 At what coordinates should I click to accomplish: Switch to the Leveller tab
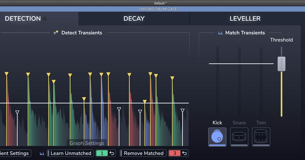pyautogui.click(x=245, y=19)
